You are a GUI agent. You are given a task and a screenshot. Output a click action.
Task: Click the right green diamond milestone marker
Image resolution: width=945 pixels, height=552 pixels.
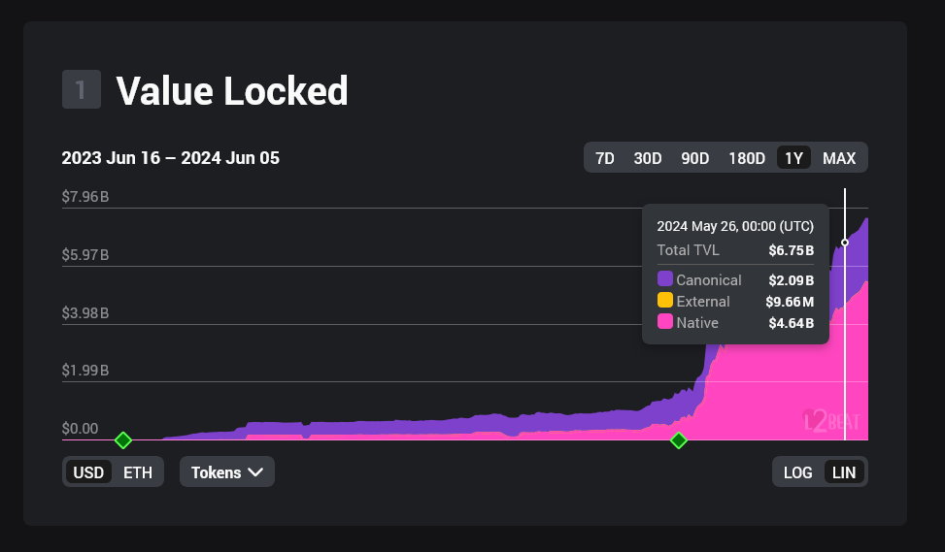point(679,440)
